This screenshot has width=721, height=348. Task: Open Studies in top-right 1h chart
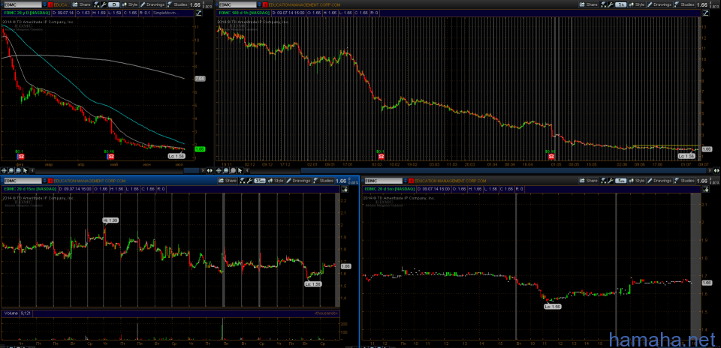[685, 4]
